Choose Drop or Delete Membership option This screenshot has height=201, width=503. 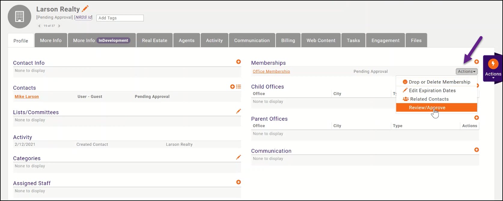tap(439, 82)
